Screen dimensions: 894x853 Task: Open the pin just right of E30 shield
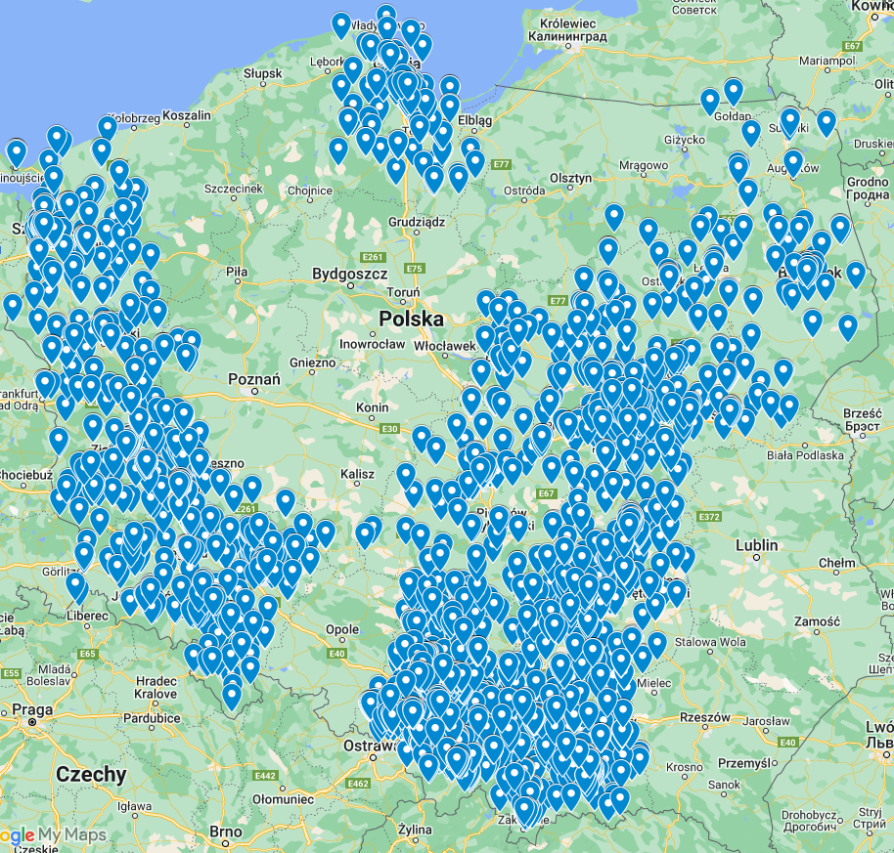point(421,439)
